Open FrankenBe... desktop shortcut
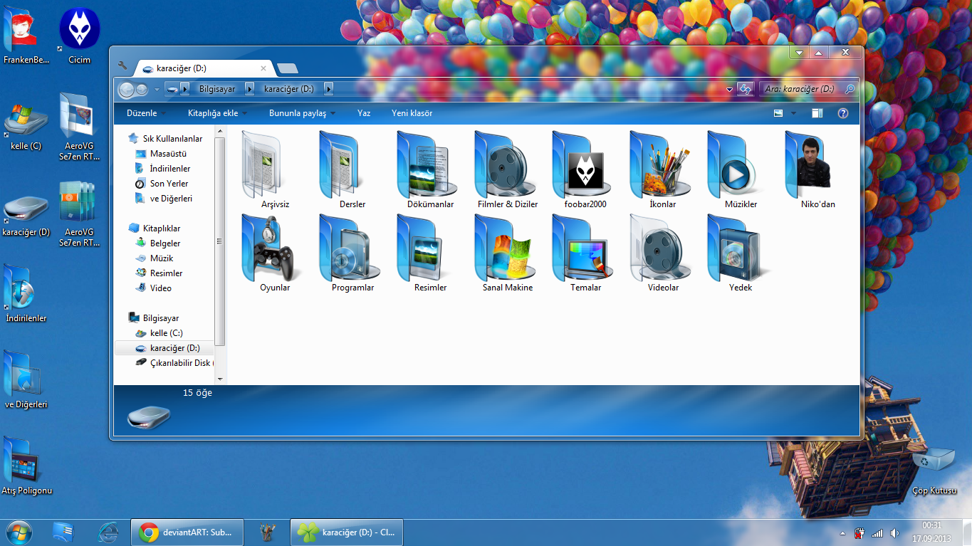Screen dimensions: 972x546 [x=26, y=35]
